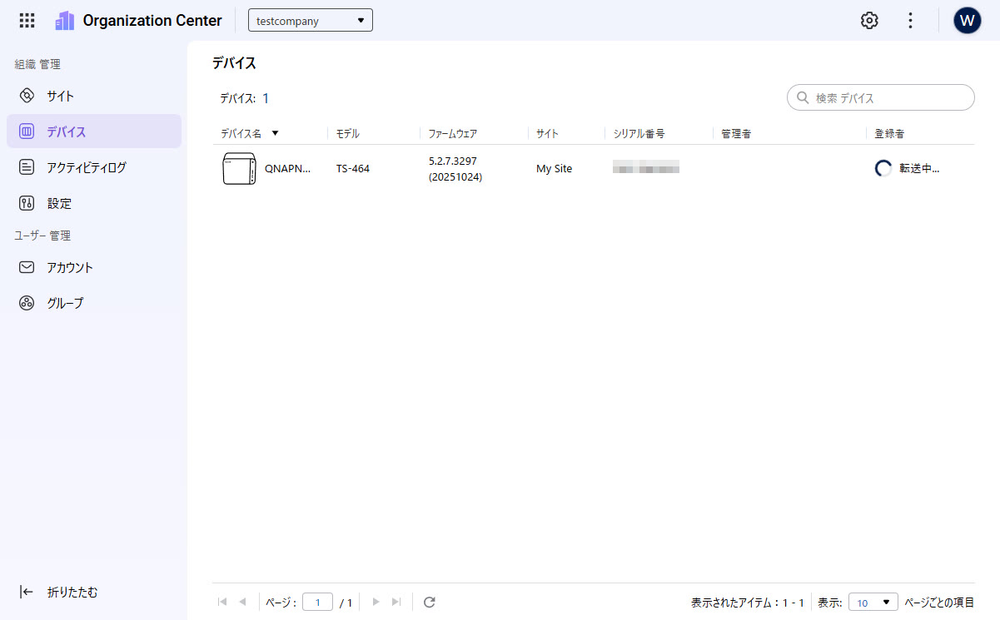The height and width of the screenshot is (620, 1000).
Task: Expand the testcompany organization dropdown
Action: coord(310,21)
